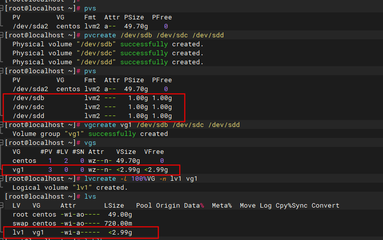Click 'Physical volume "/dev/sdb"' created message

click(108, 44)
